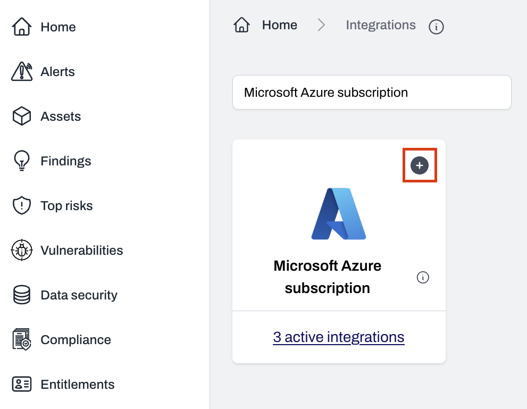
Task: Show info for Microsoft Azure subscription card
Action: coord(423,277)
